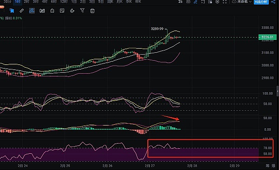This screenshot has width=279, height=170.
Task: Take a chart snapshot with camera icon
Action: (188, 1)
